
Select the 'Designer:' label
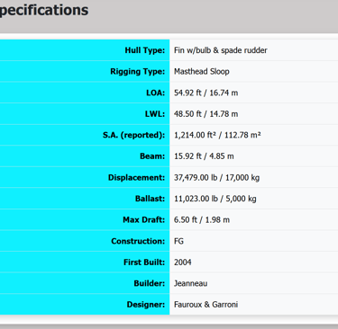146,305
